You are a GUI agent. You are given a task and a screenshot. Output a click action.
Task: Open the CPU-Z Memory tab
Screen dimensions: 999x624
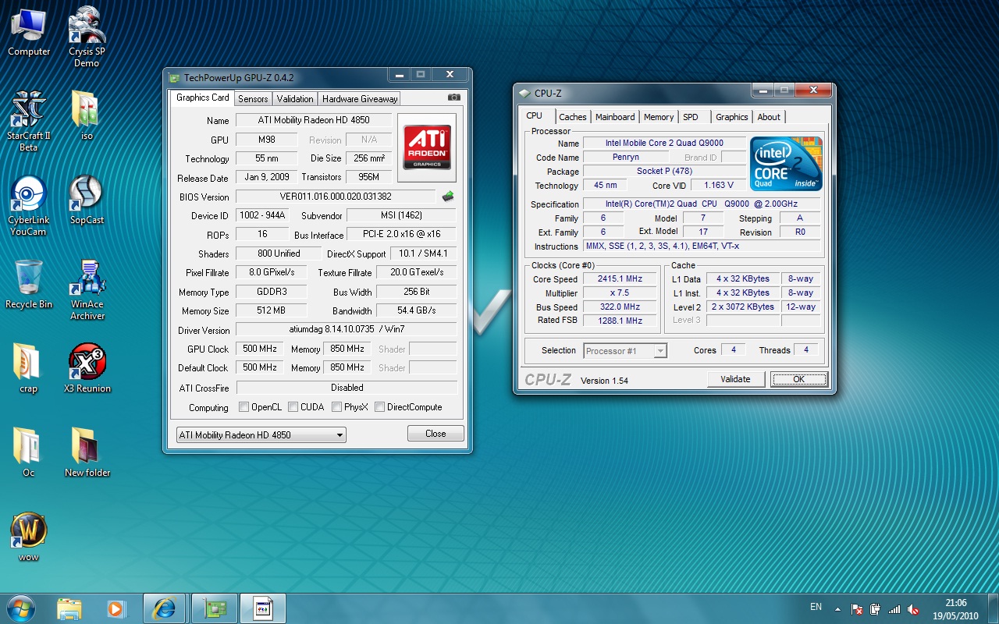[659, 117]
